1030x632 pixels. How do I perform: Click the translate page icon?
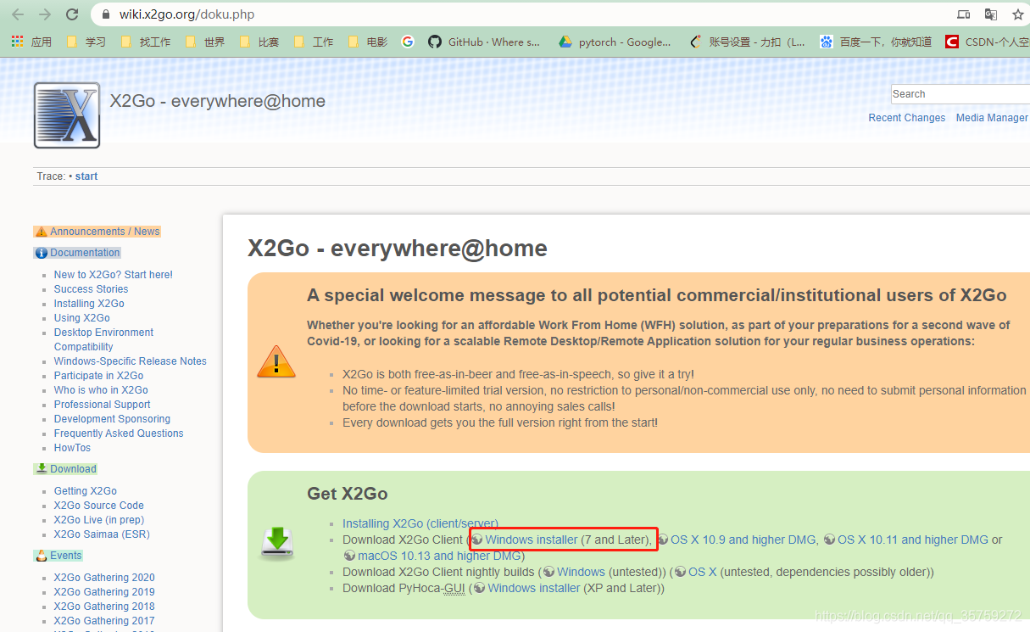point(991,14)
